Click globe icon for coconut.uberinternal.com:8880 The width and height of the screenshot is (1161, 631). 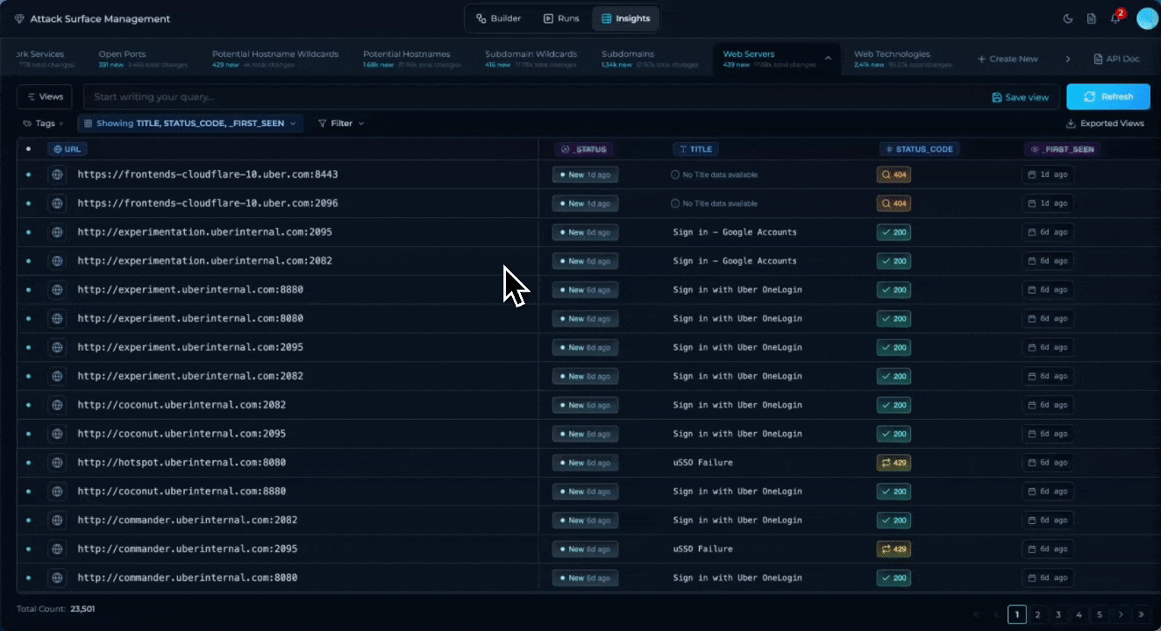pos(57,492)
